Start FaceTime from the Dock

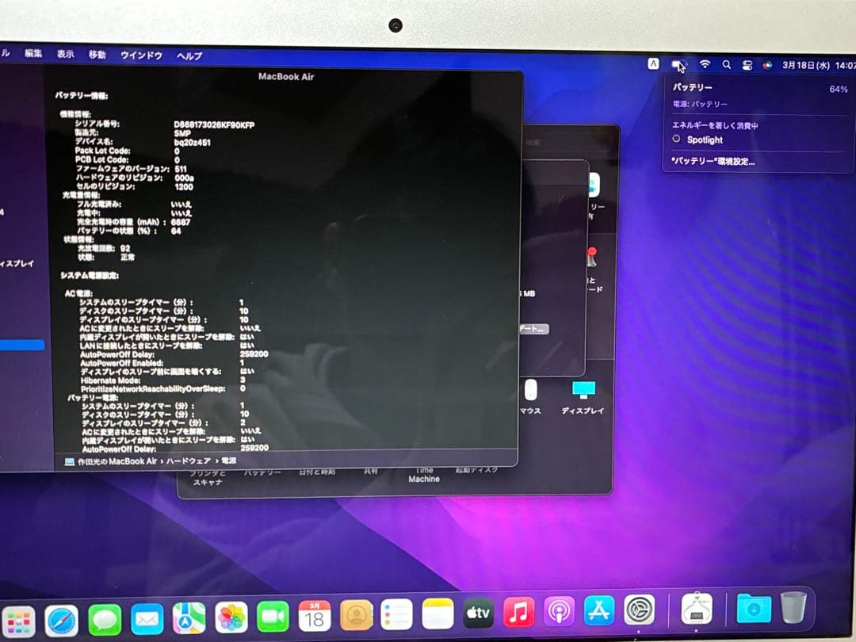(273, 617)
